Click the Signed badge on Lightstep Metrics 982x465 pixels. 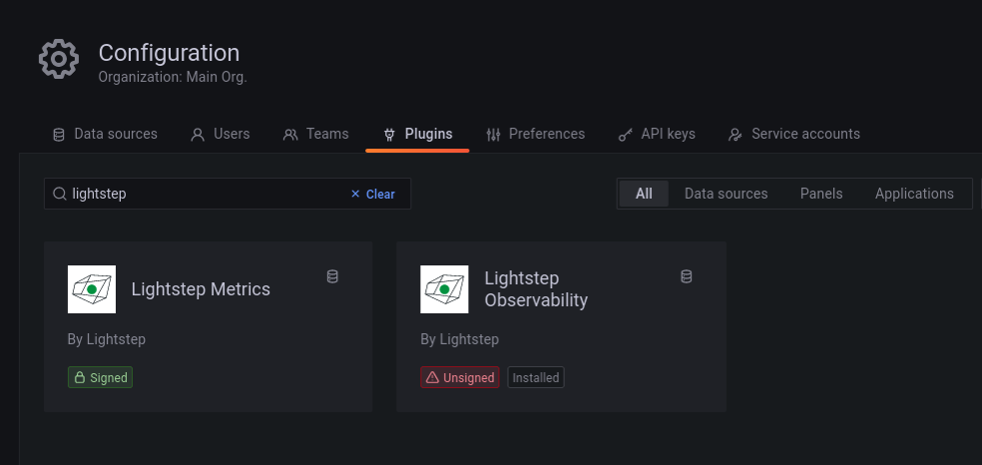tap(100, 377)
